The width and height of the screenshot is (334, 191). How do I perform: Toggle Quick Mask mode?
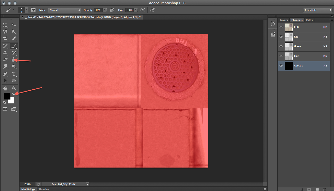[5, 109]
